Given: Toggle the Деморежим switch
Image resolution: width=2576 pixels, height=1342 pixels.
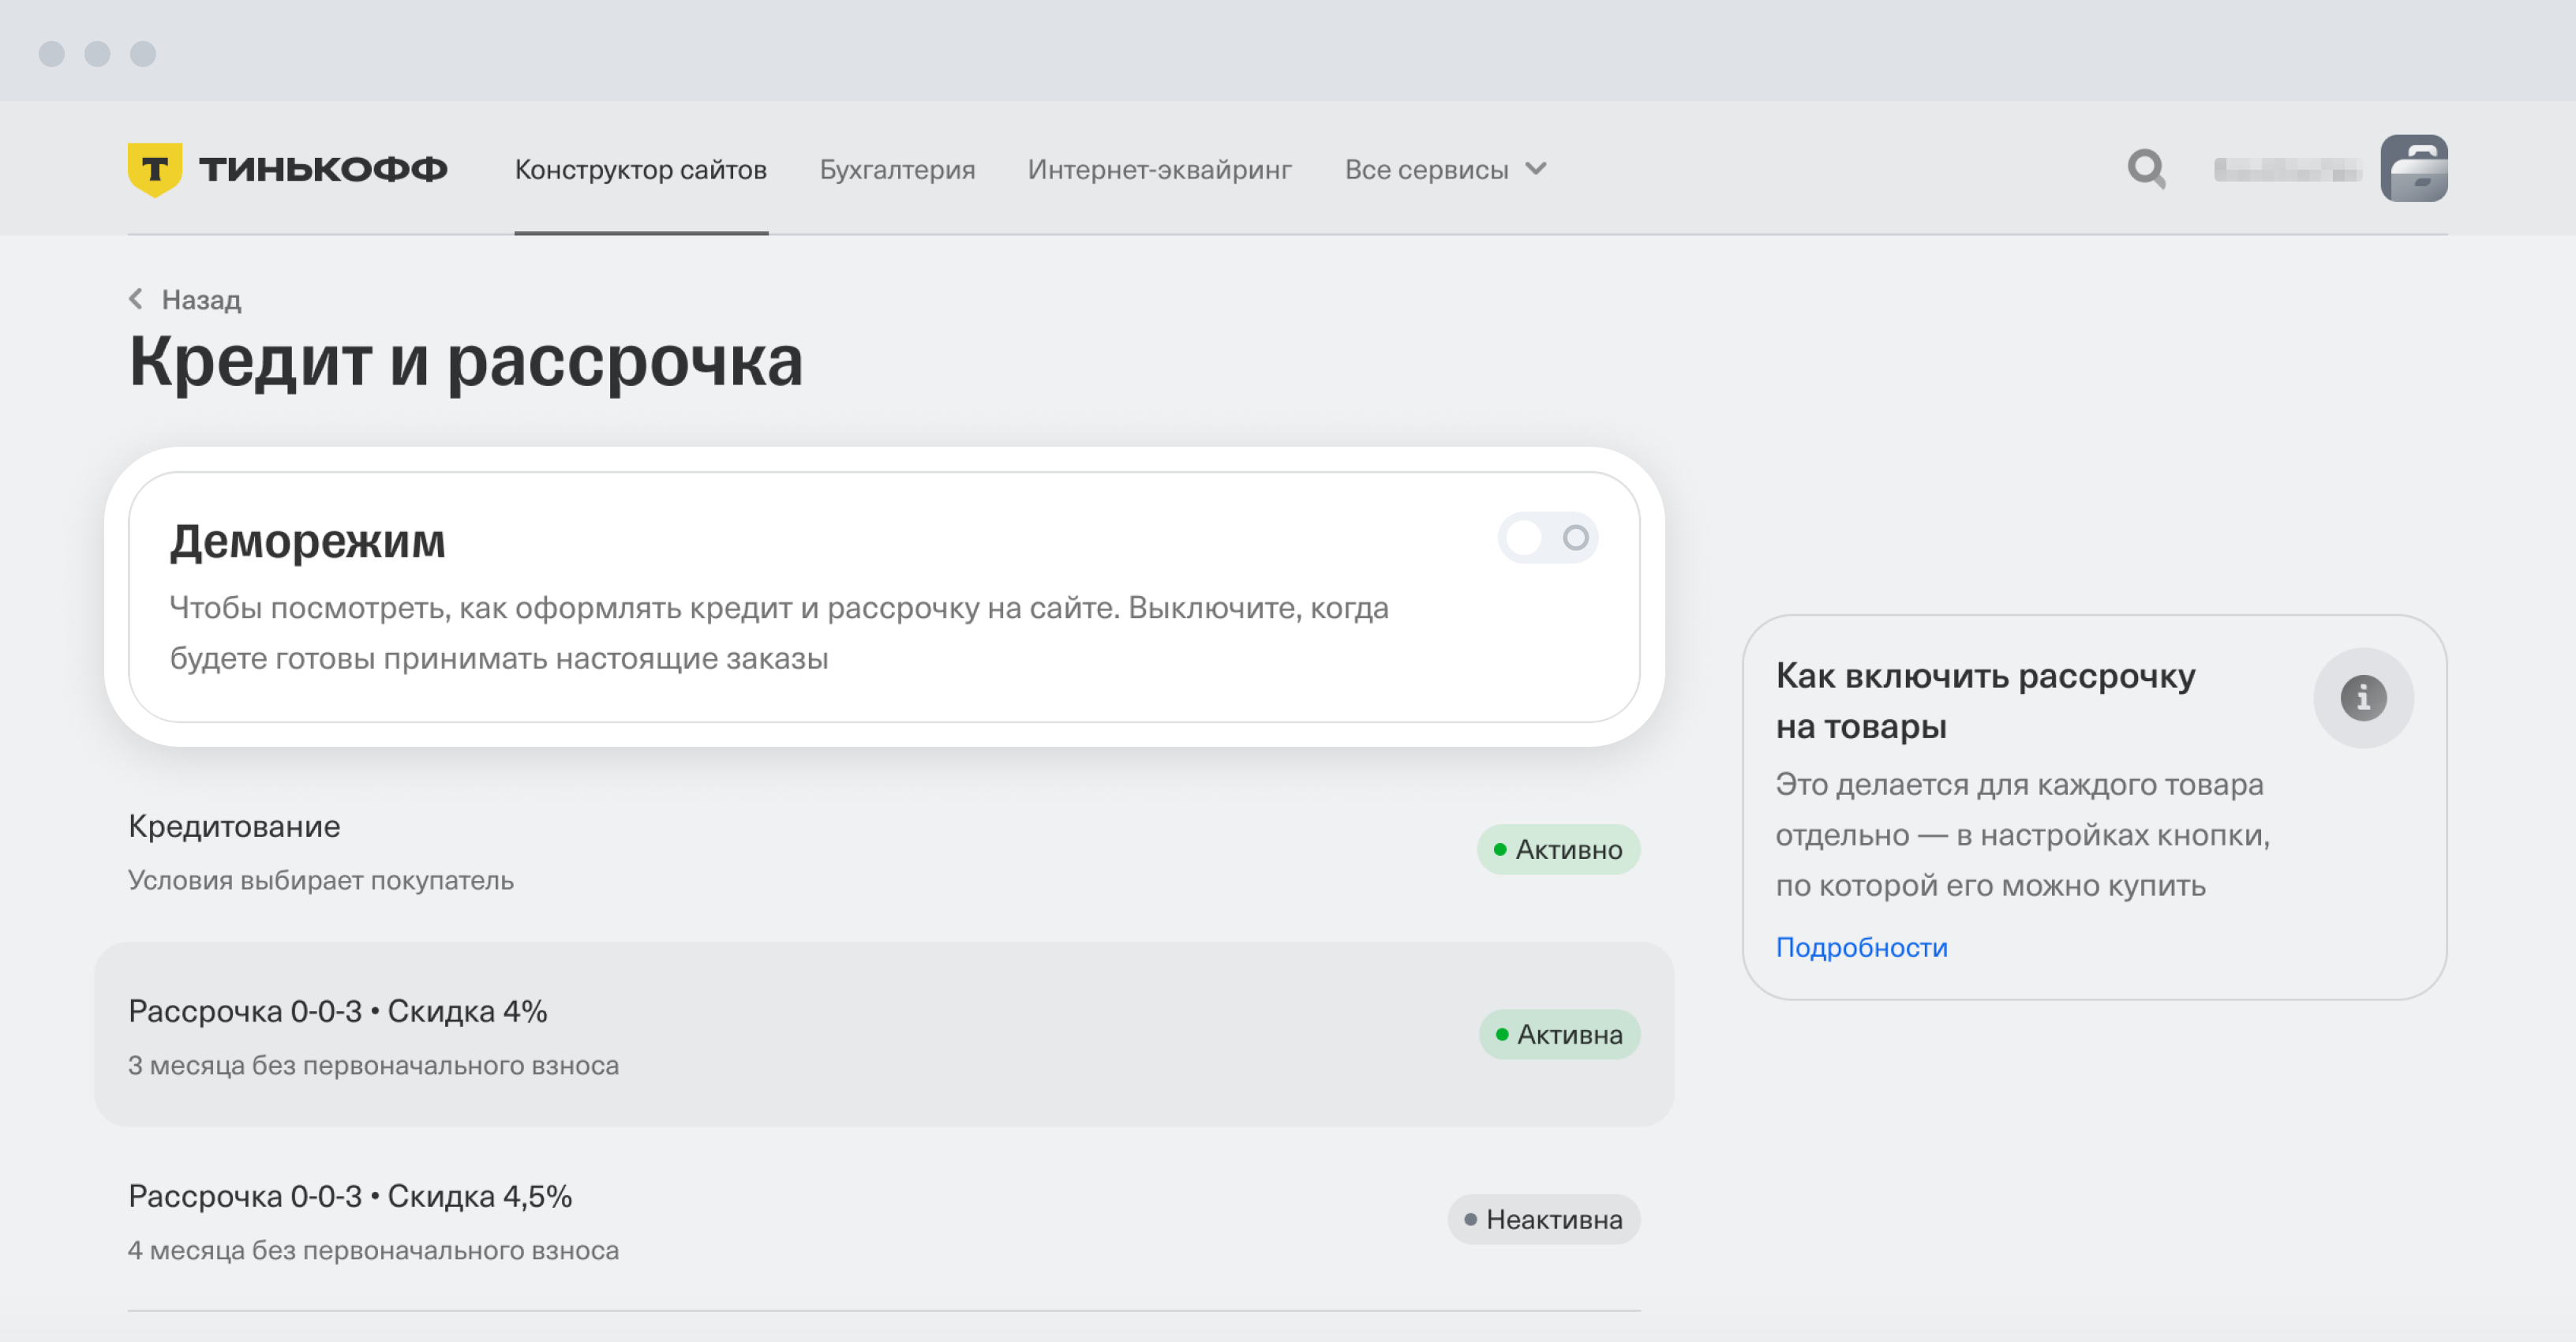Looking at the screenshot, I should (1547, 538).
